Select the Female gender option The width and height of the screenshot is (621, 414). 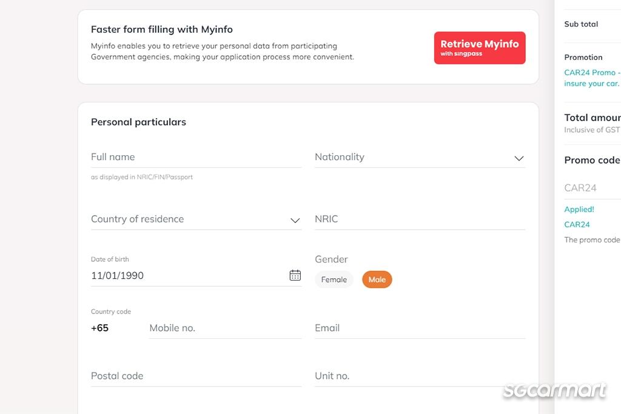334,279
